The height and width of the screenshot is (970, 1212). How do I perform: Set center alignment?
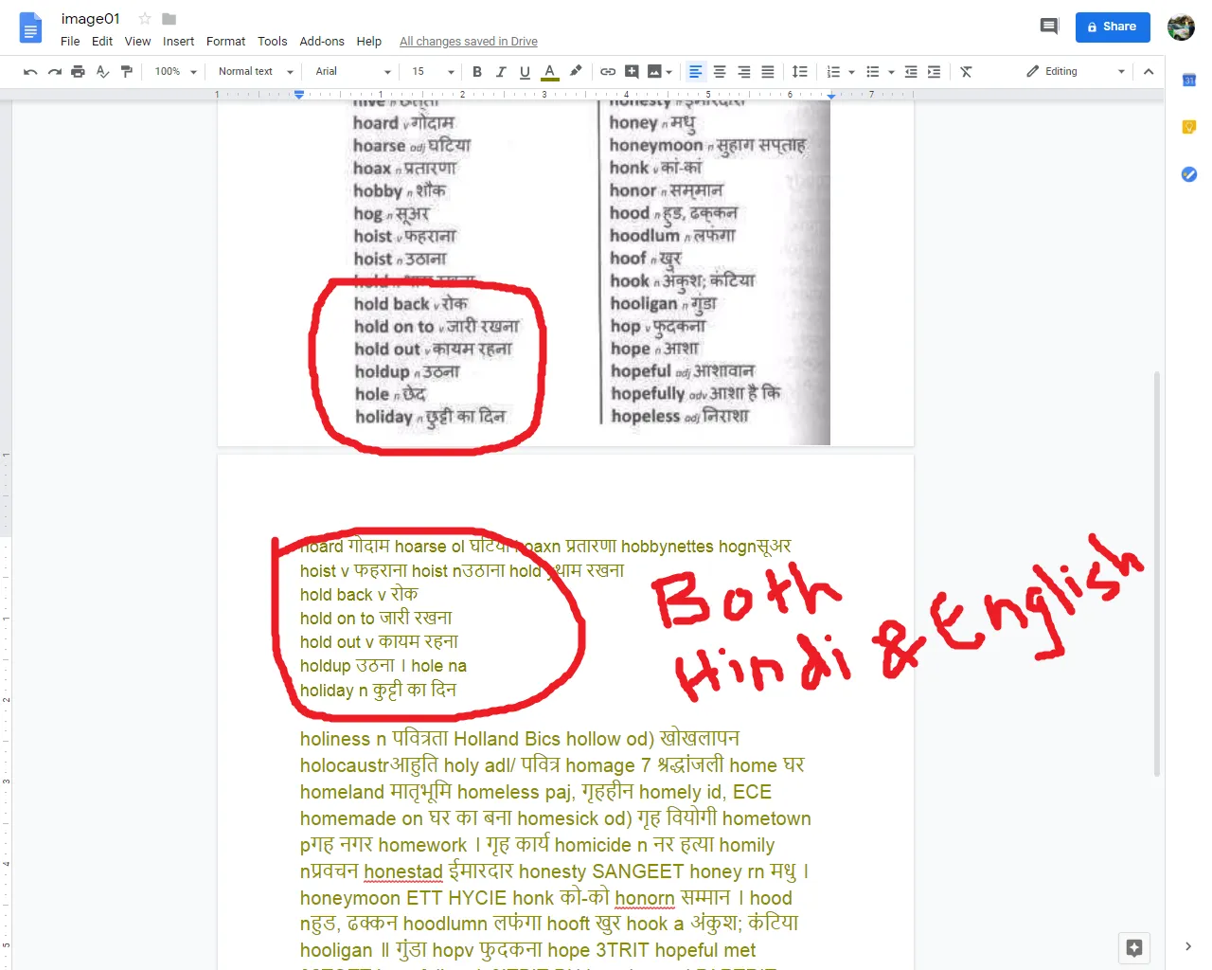pos(720,72)
